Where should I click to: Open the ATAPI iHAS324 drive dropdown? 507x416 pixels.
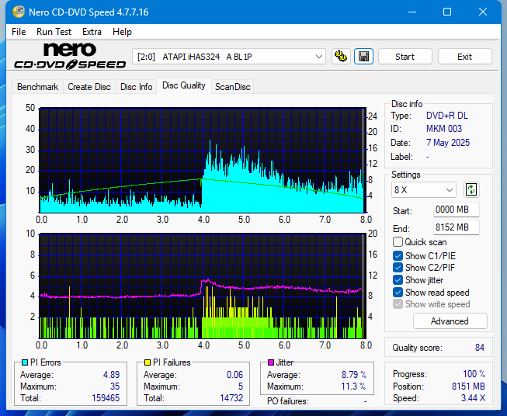(x=230, y=57)
